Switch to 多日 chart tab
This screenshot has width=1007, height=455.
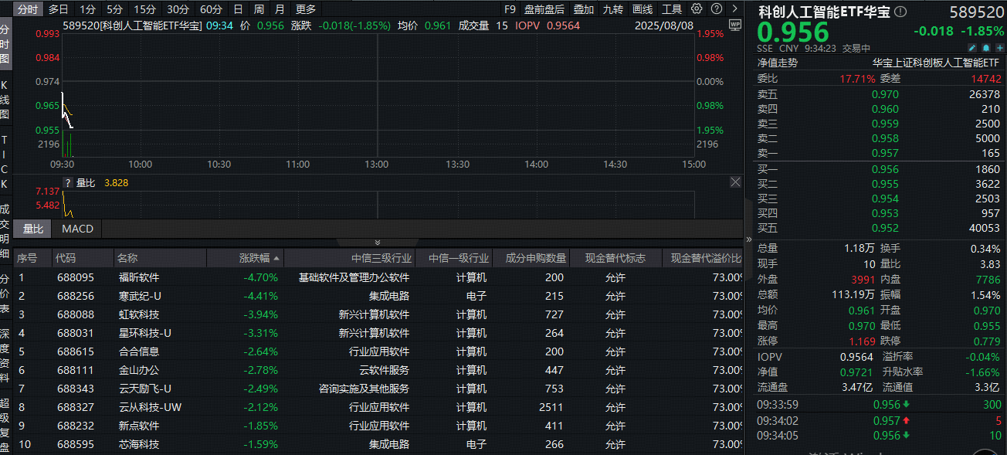pos(58,9)
